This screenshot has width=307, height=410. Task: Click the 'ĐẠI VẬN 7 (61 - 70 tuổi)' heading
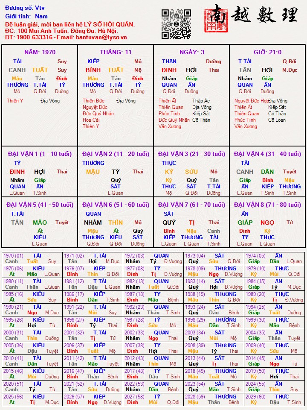(191, 205)
